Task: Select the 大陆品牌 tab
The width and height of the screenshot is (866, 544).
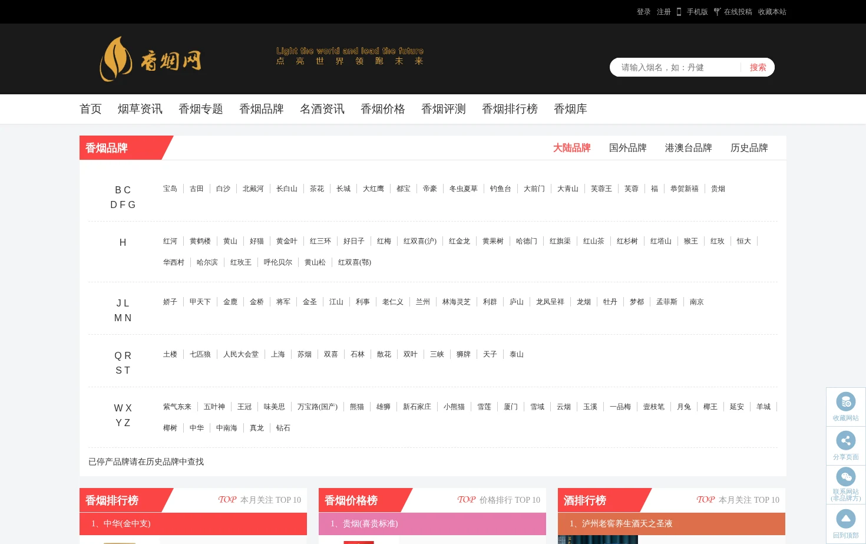Action: click(572, 148)
